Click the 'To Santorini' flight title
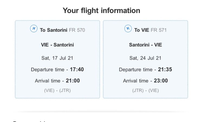The height and width of the screenshot is (122, 203). pyautogui.click(x=54, y=30)
